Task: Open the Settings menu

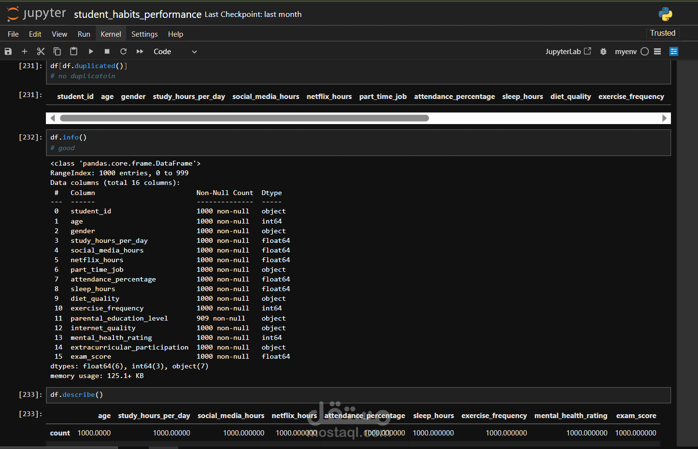Action: [144, 34]
